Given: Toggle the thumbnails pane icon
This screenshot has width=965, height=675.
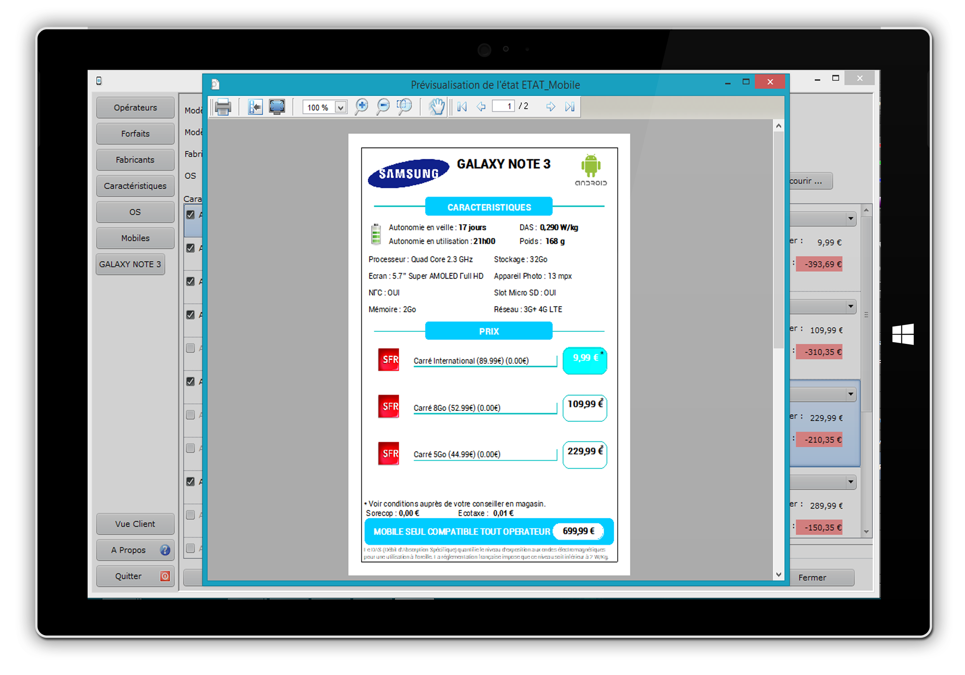Looking at the screenshot, I should (255, 107).
